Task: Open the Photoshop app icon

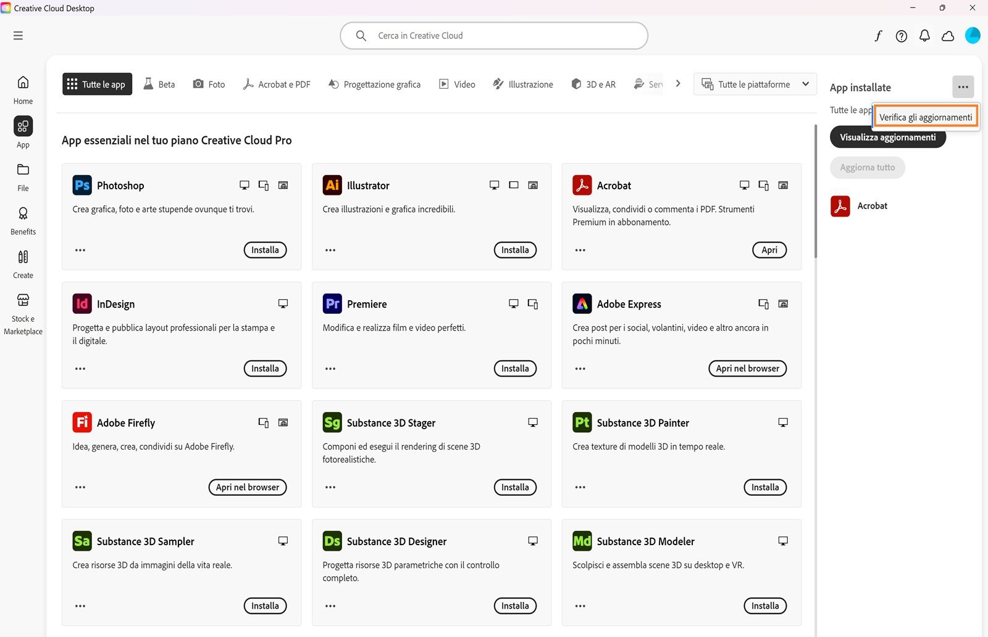Action: 82,185
